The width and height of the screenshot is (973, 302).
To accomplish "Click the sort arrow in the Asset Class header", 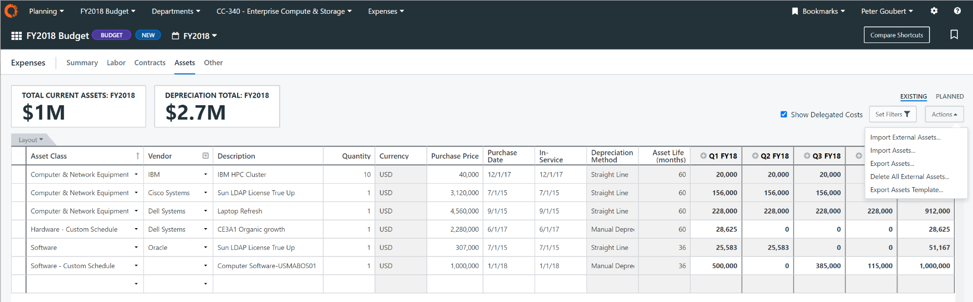I will tap(137, 156).
